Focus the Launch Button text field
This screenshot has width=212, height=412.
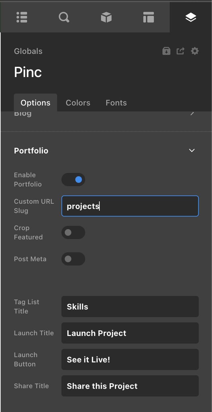coord(130,359)
